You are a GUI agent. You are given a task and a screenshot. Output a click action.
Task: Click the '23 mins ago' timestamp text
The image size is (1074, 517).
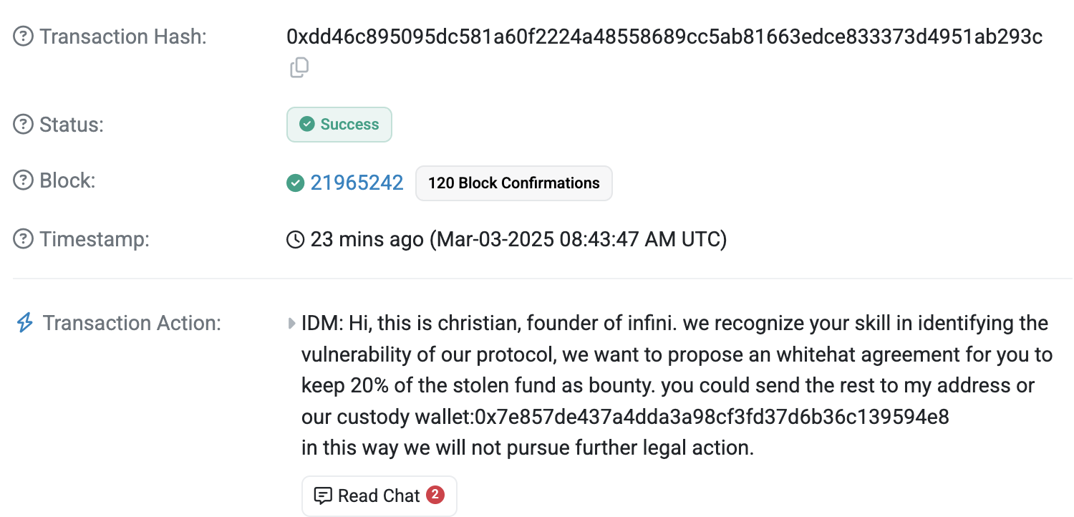point(367,239)
